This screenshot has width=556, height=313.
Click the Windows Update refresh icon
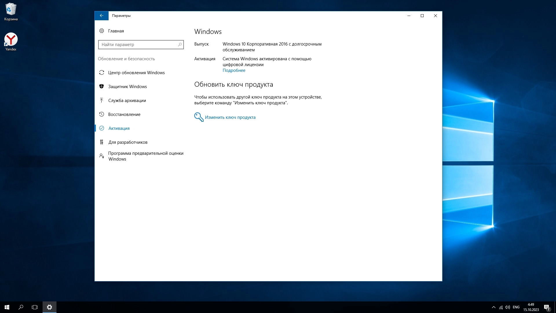102,72
